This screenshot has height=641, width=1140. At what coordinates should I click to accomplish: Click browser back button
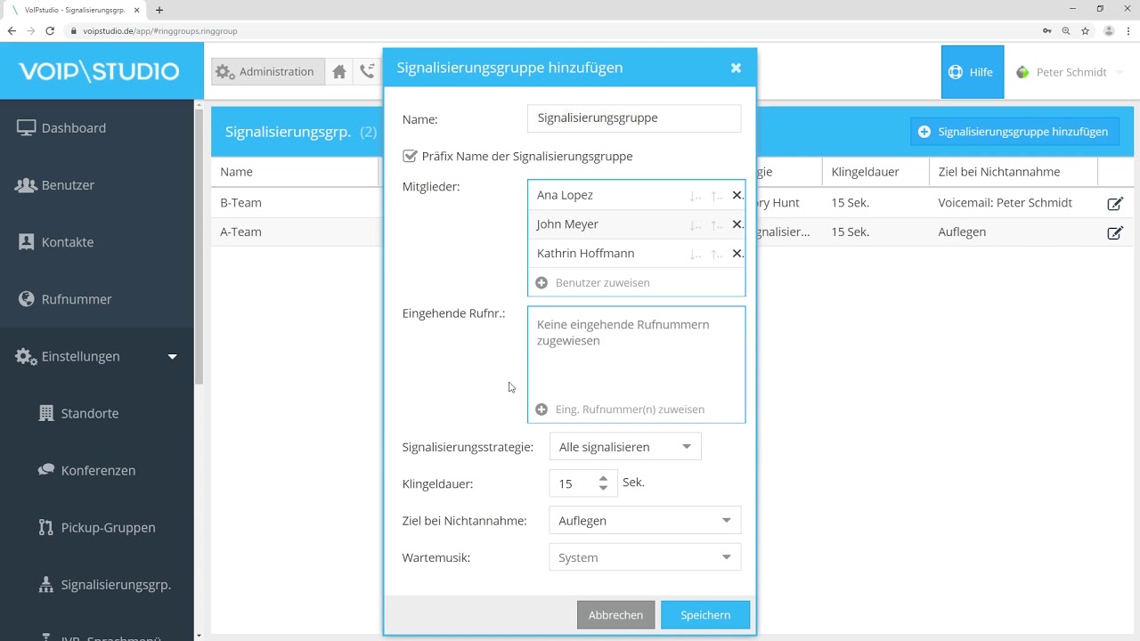click(x=12, y=30)
